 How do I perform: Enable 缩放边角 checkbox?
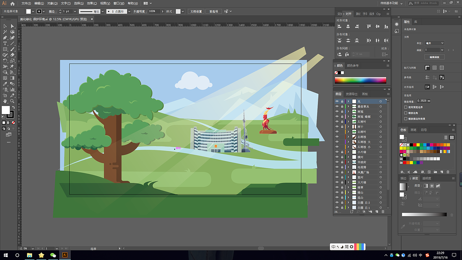[406, 113]
